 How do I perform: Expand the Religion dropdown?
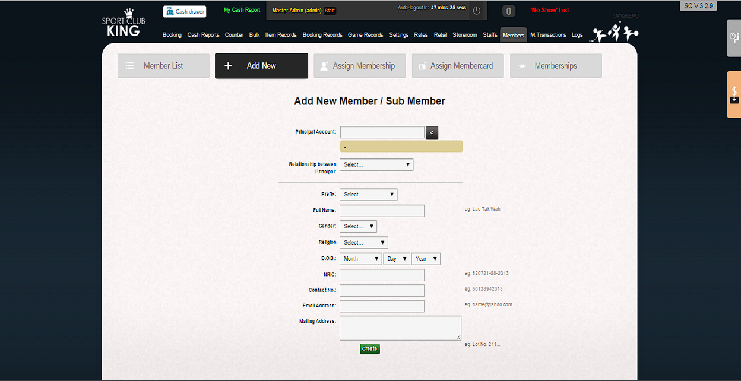(x=363, y=242)
